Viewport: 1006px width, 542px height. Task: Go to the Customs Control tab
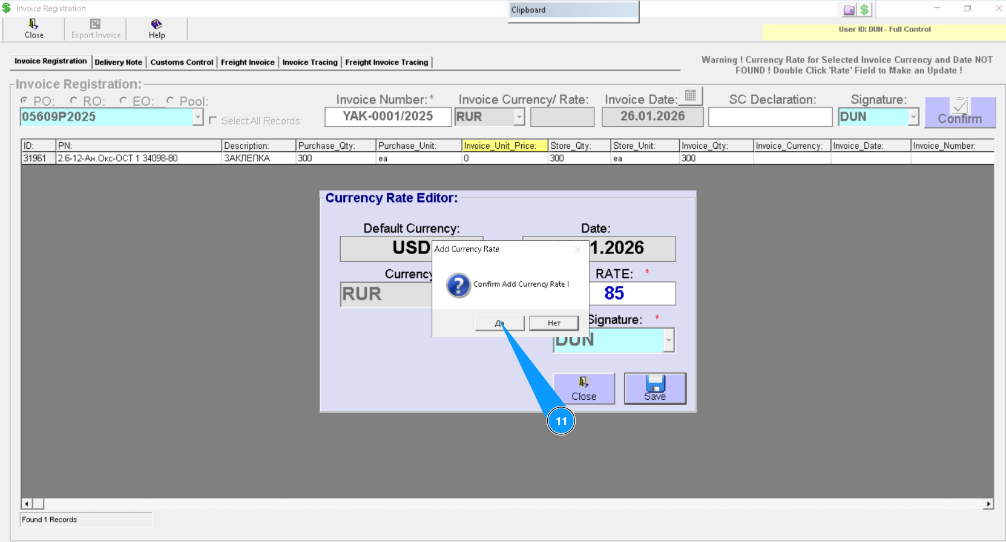point(182,62)
